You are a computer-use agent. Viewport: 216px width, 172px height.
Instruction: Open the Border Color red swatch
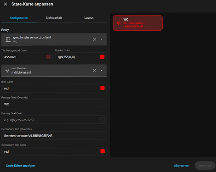[102, 57]
